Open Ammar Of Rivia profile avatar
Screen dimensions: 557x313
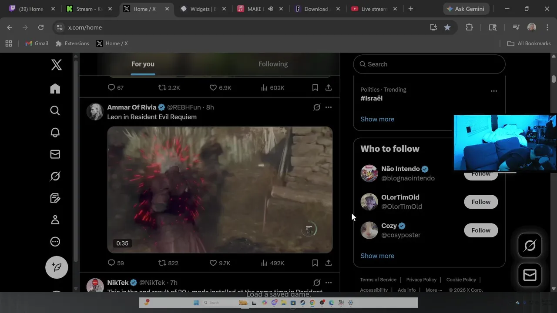click(x=95, y=112)
